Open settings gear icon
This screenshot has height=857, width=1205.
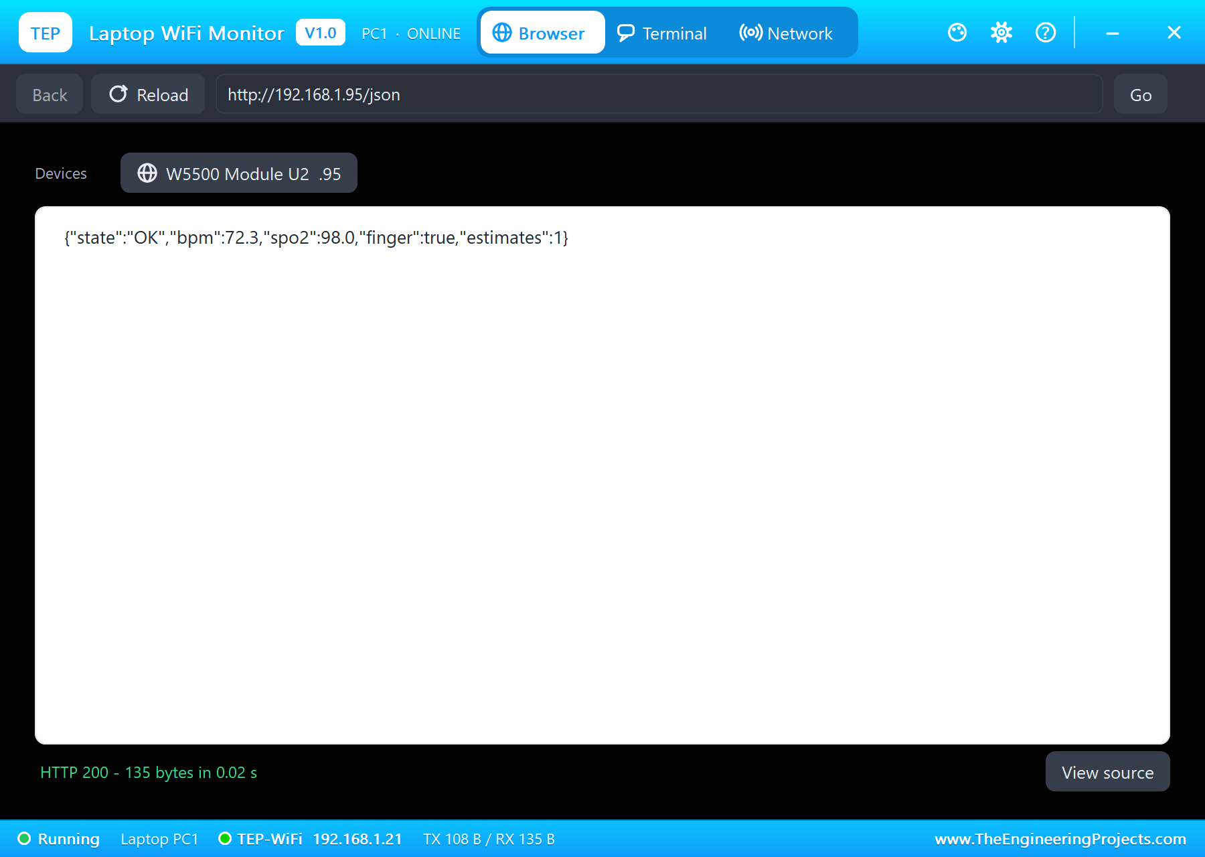click(x=1001, y=32)
